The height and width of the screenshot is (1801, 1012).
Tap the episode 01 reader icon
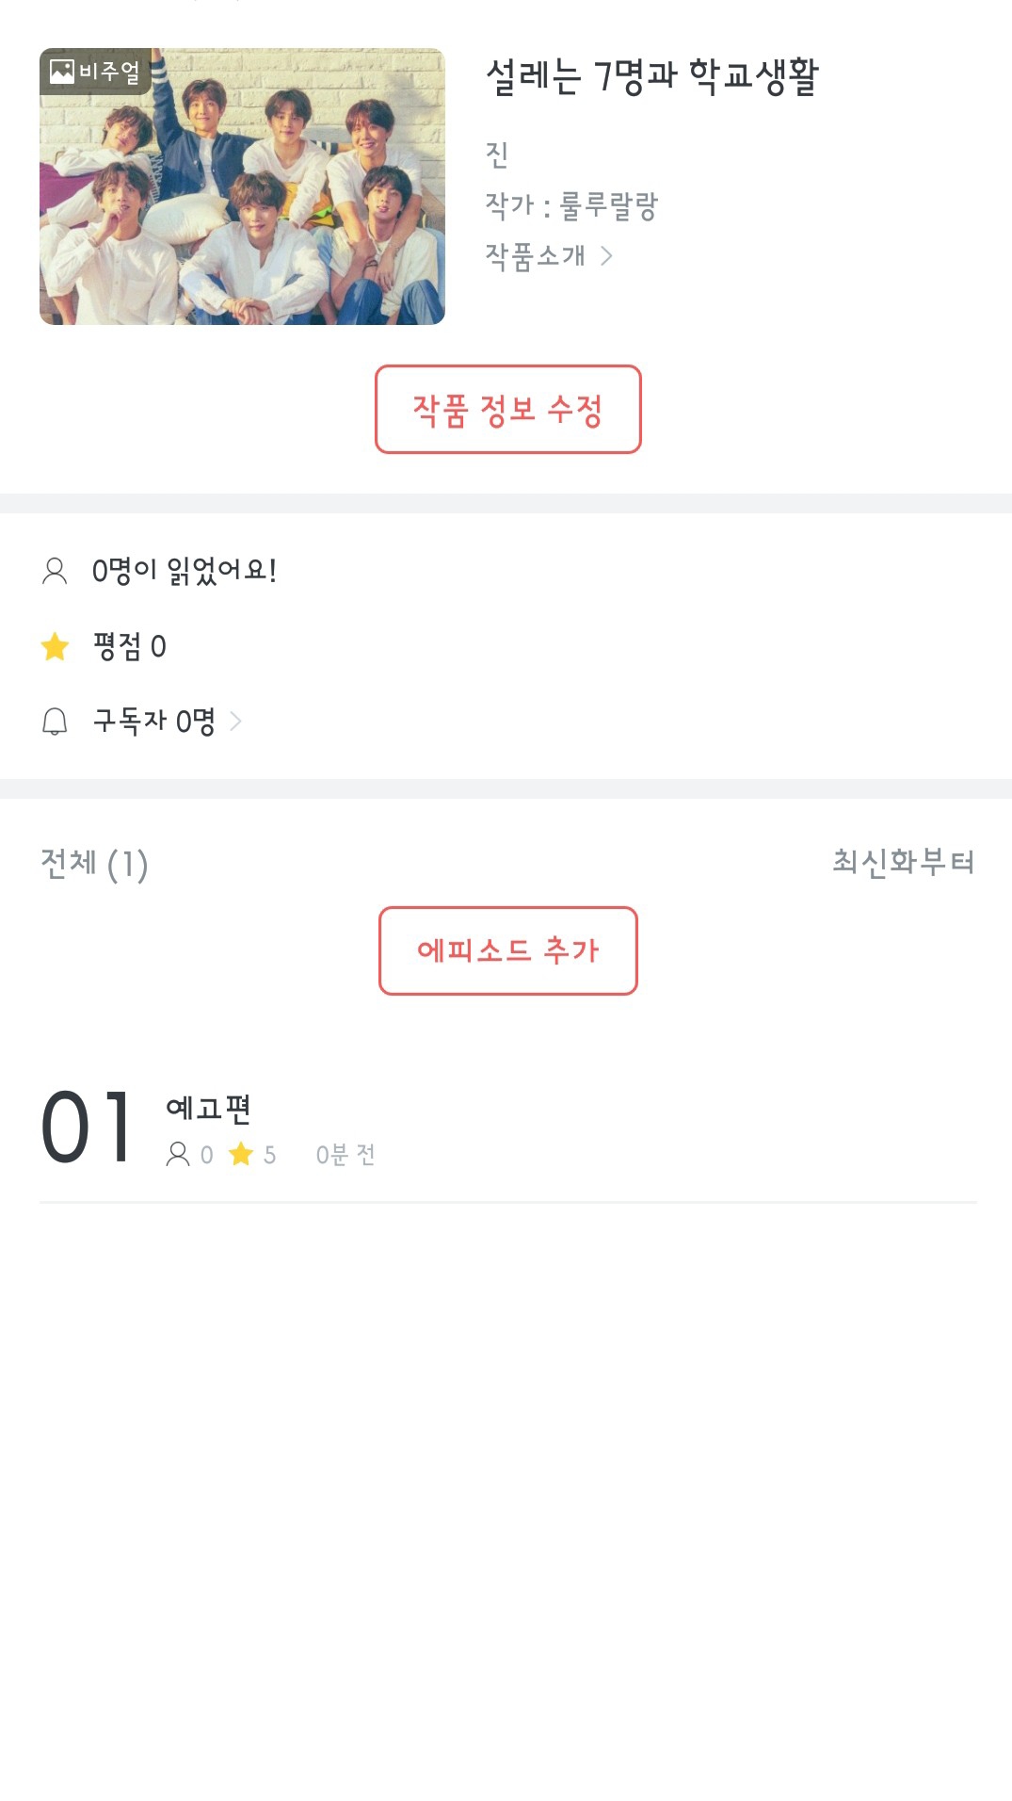coord(177,1154)
